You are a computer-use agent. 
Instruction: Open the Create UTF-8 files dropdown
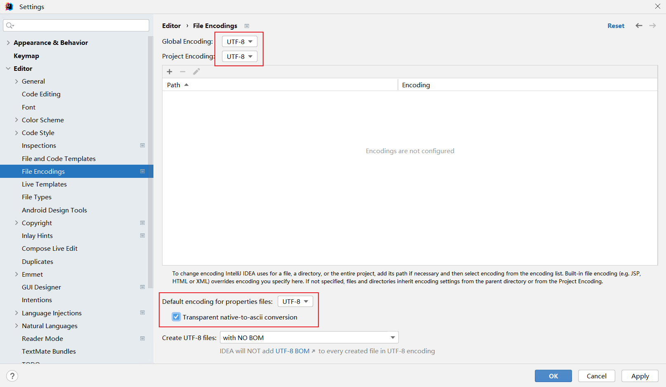point(309,338)
